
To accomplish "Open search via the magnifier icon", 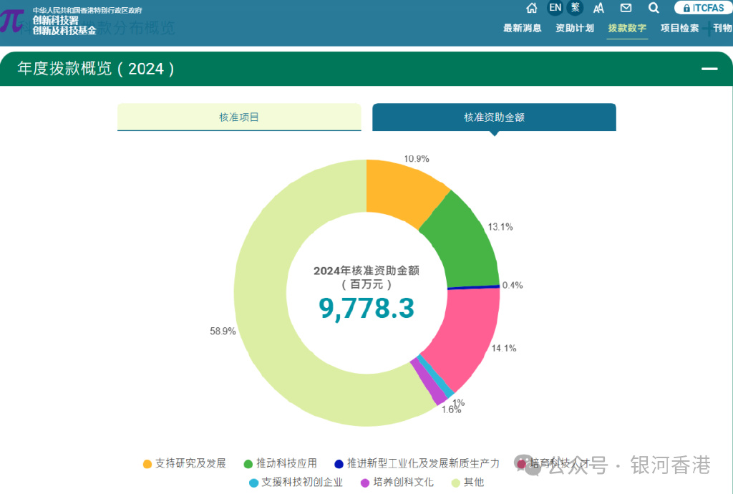I will [x=654, y=8].
